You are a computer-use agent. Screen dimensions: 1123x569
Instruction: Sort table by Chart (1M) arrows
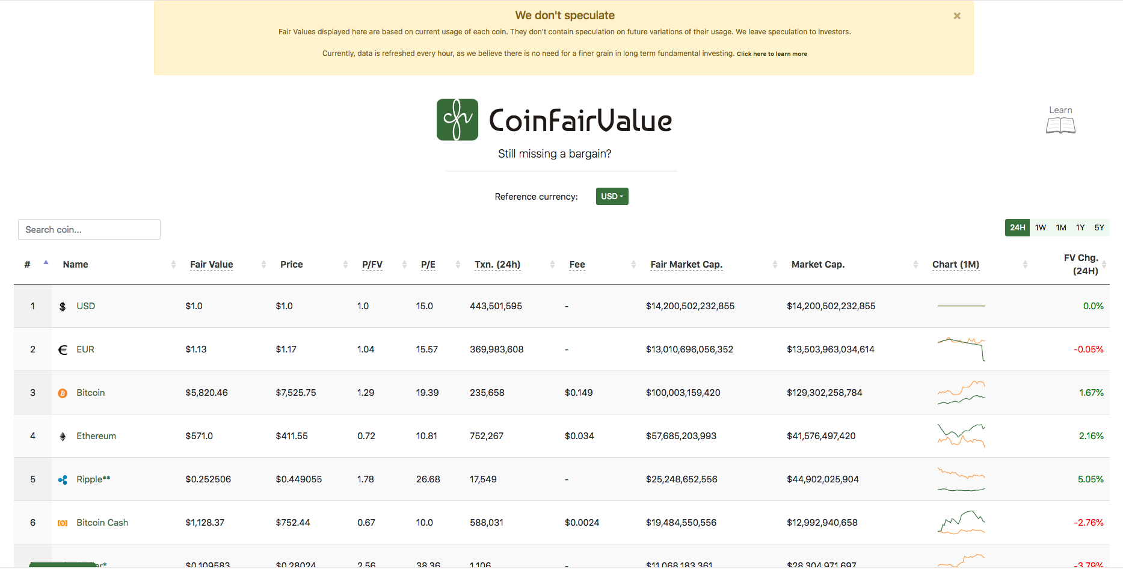coord(1025,265)
